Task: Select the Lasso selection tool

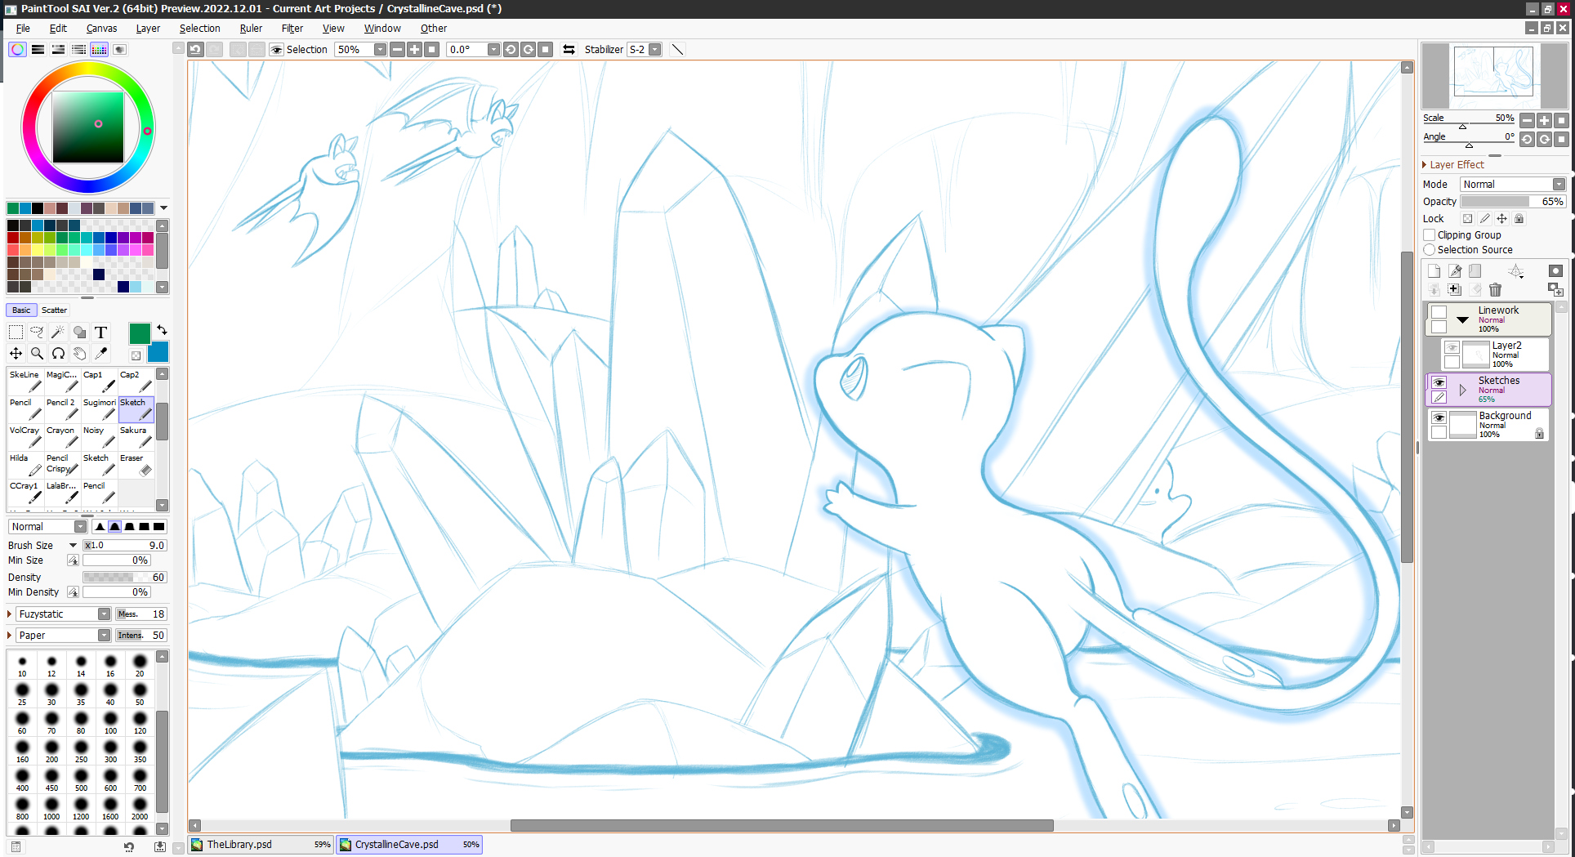Action: click(37, 332)
